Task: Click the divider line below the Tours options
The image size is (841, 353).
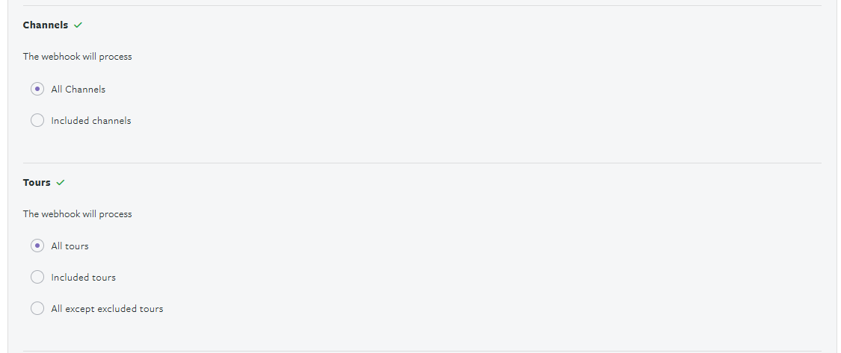Action: 422,351
